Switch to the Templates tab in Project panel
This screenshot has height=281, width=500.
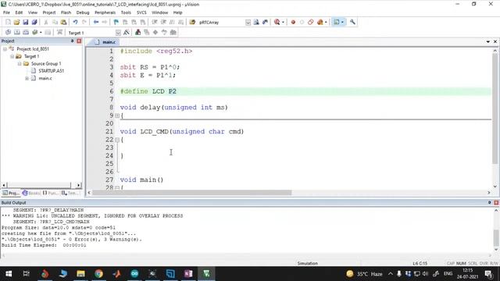pyautogui.click(x=70, y=193)
